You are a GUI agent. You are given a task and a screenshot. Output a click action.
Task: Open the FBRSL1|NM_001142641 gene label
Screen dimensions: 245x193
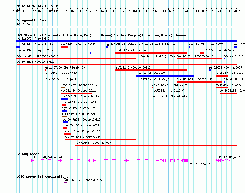click(47, 157)
